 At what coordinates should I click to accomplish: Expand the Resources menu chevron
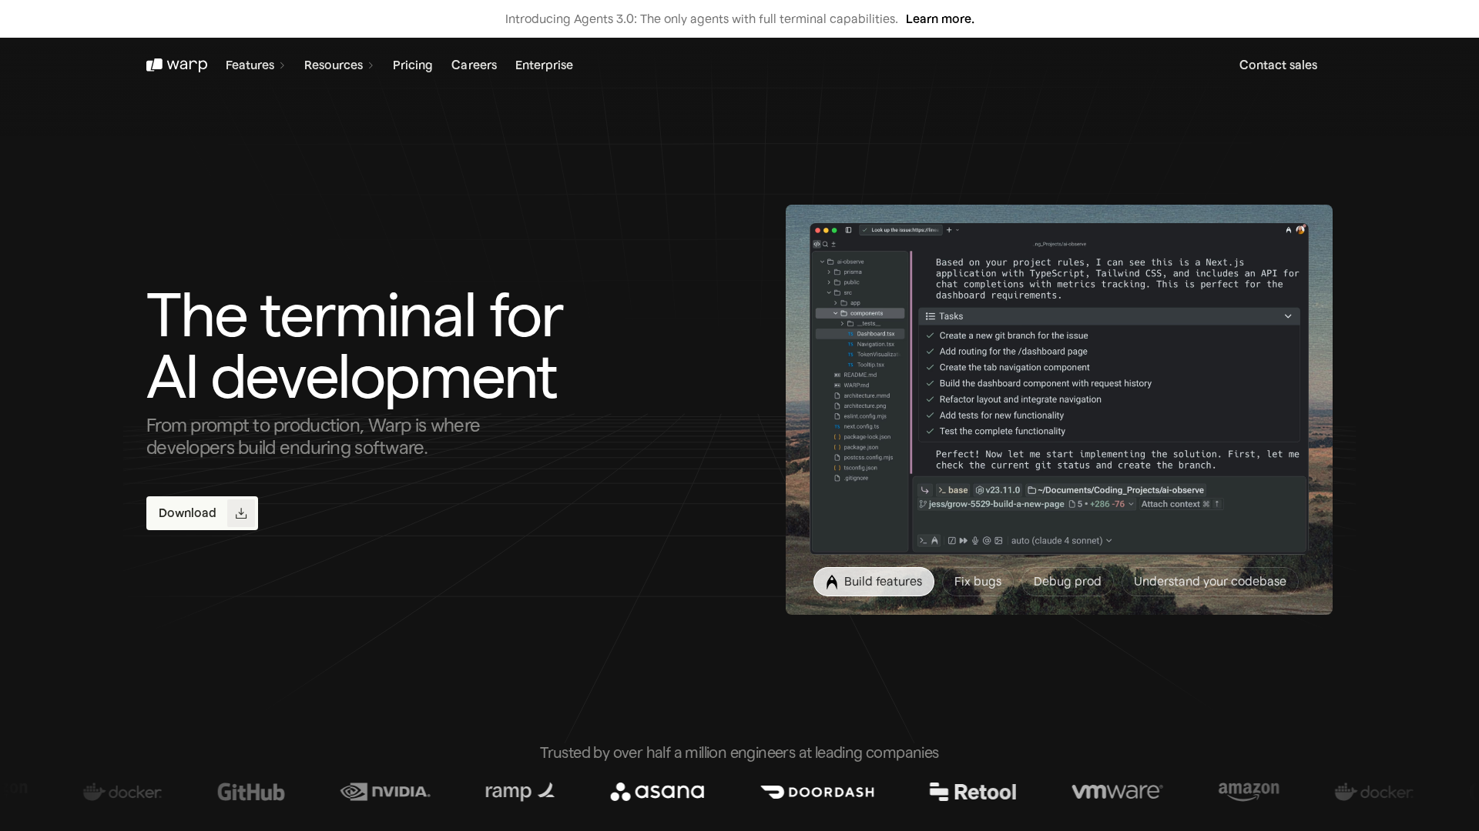tap(371, 65)
